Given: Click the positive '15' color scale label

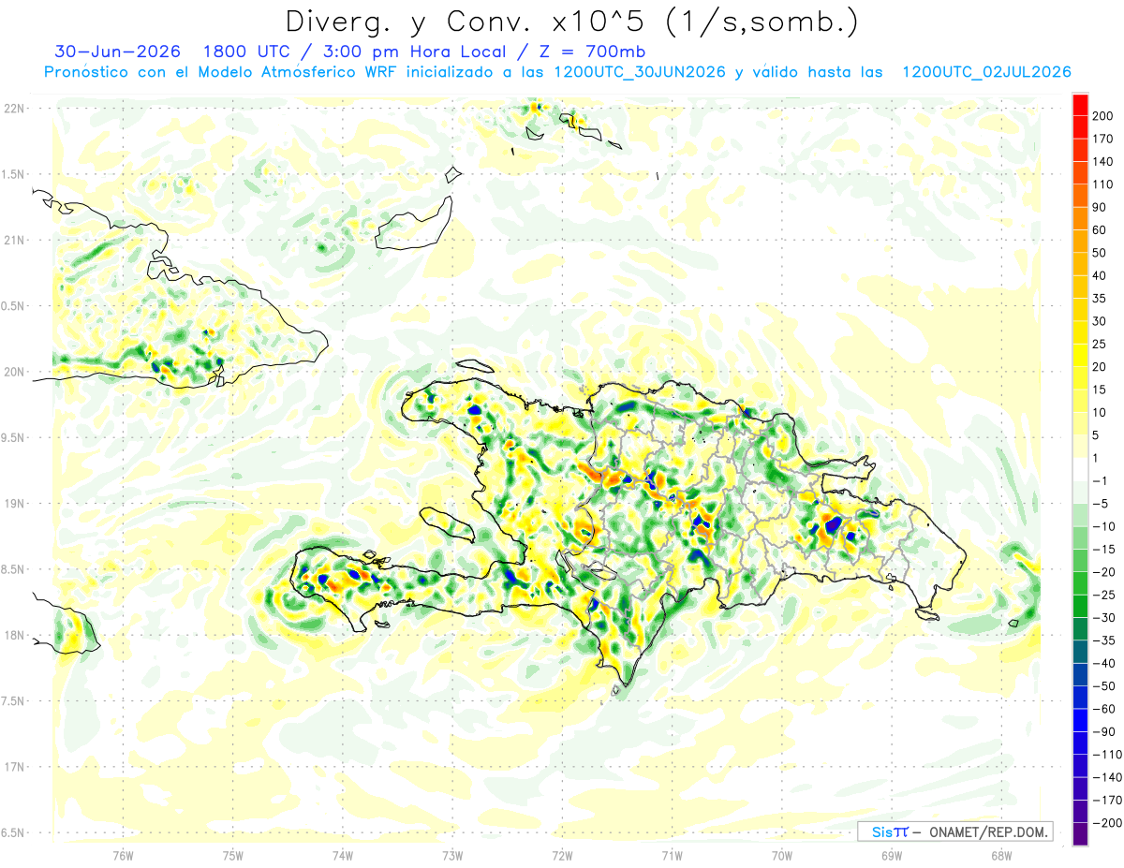Looking at the screenshot, I should (1100, 390).
